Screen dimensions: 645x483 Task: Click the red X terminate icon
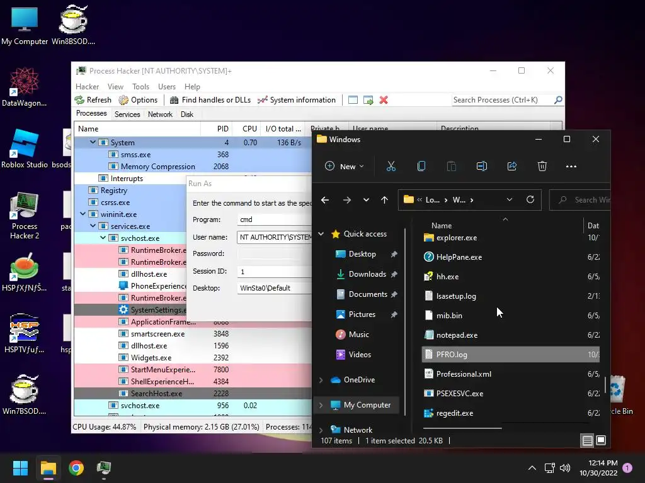click(x=384, y=100)
